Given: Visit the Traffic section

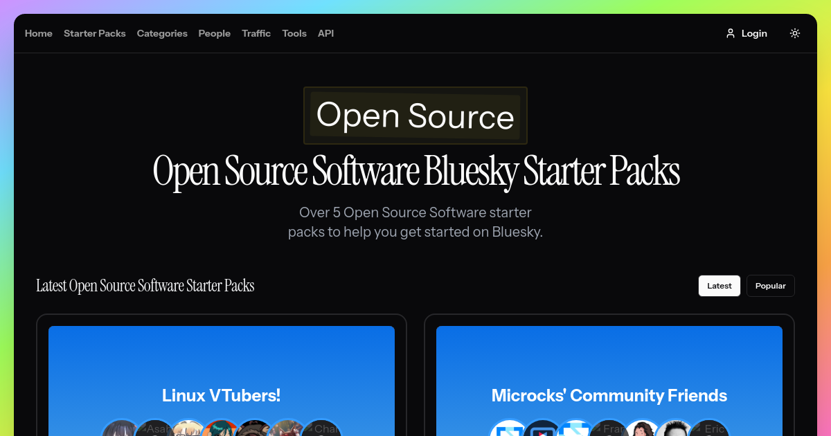Looking at the screenshot, I should click(256, 33).
